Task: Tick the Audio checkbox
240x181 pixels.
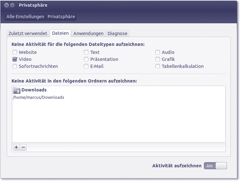Action: pyautogui.click(x=158, y=52)
